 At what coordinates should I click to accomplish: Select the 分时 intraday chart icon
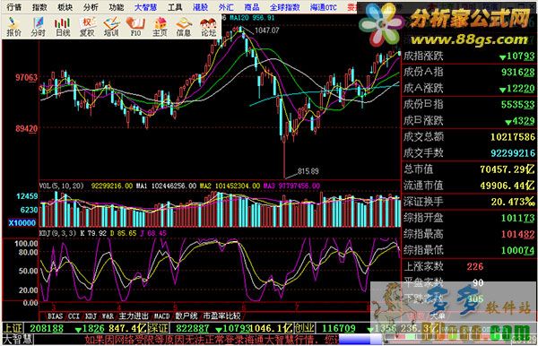point(38,27)
